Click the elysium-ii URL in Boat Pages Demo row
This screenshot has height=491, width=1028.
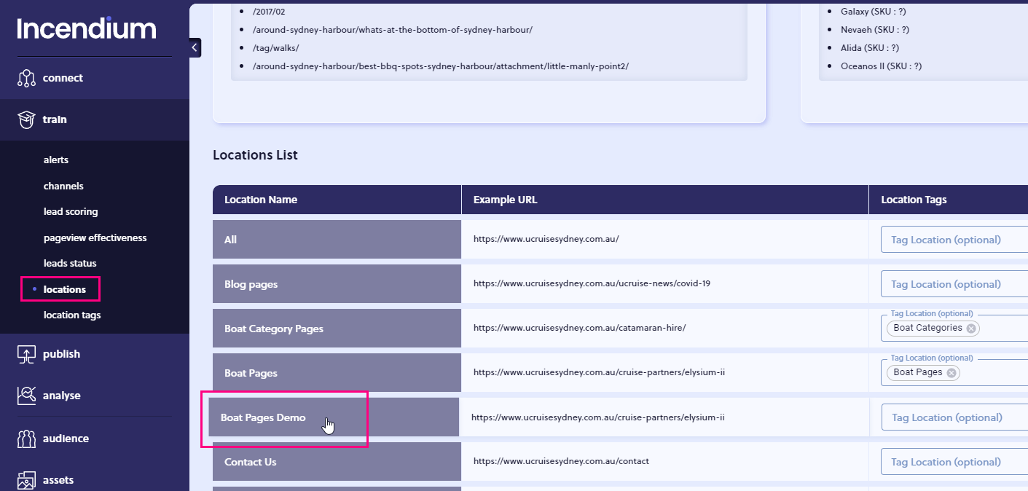tap(597, 417)
